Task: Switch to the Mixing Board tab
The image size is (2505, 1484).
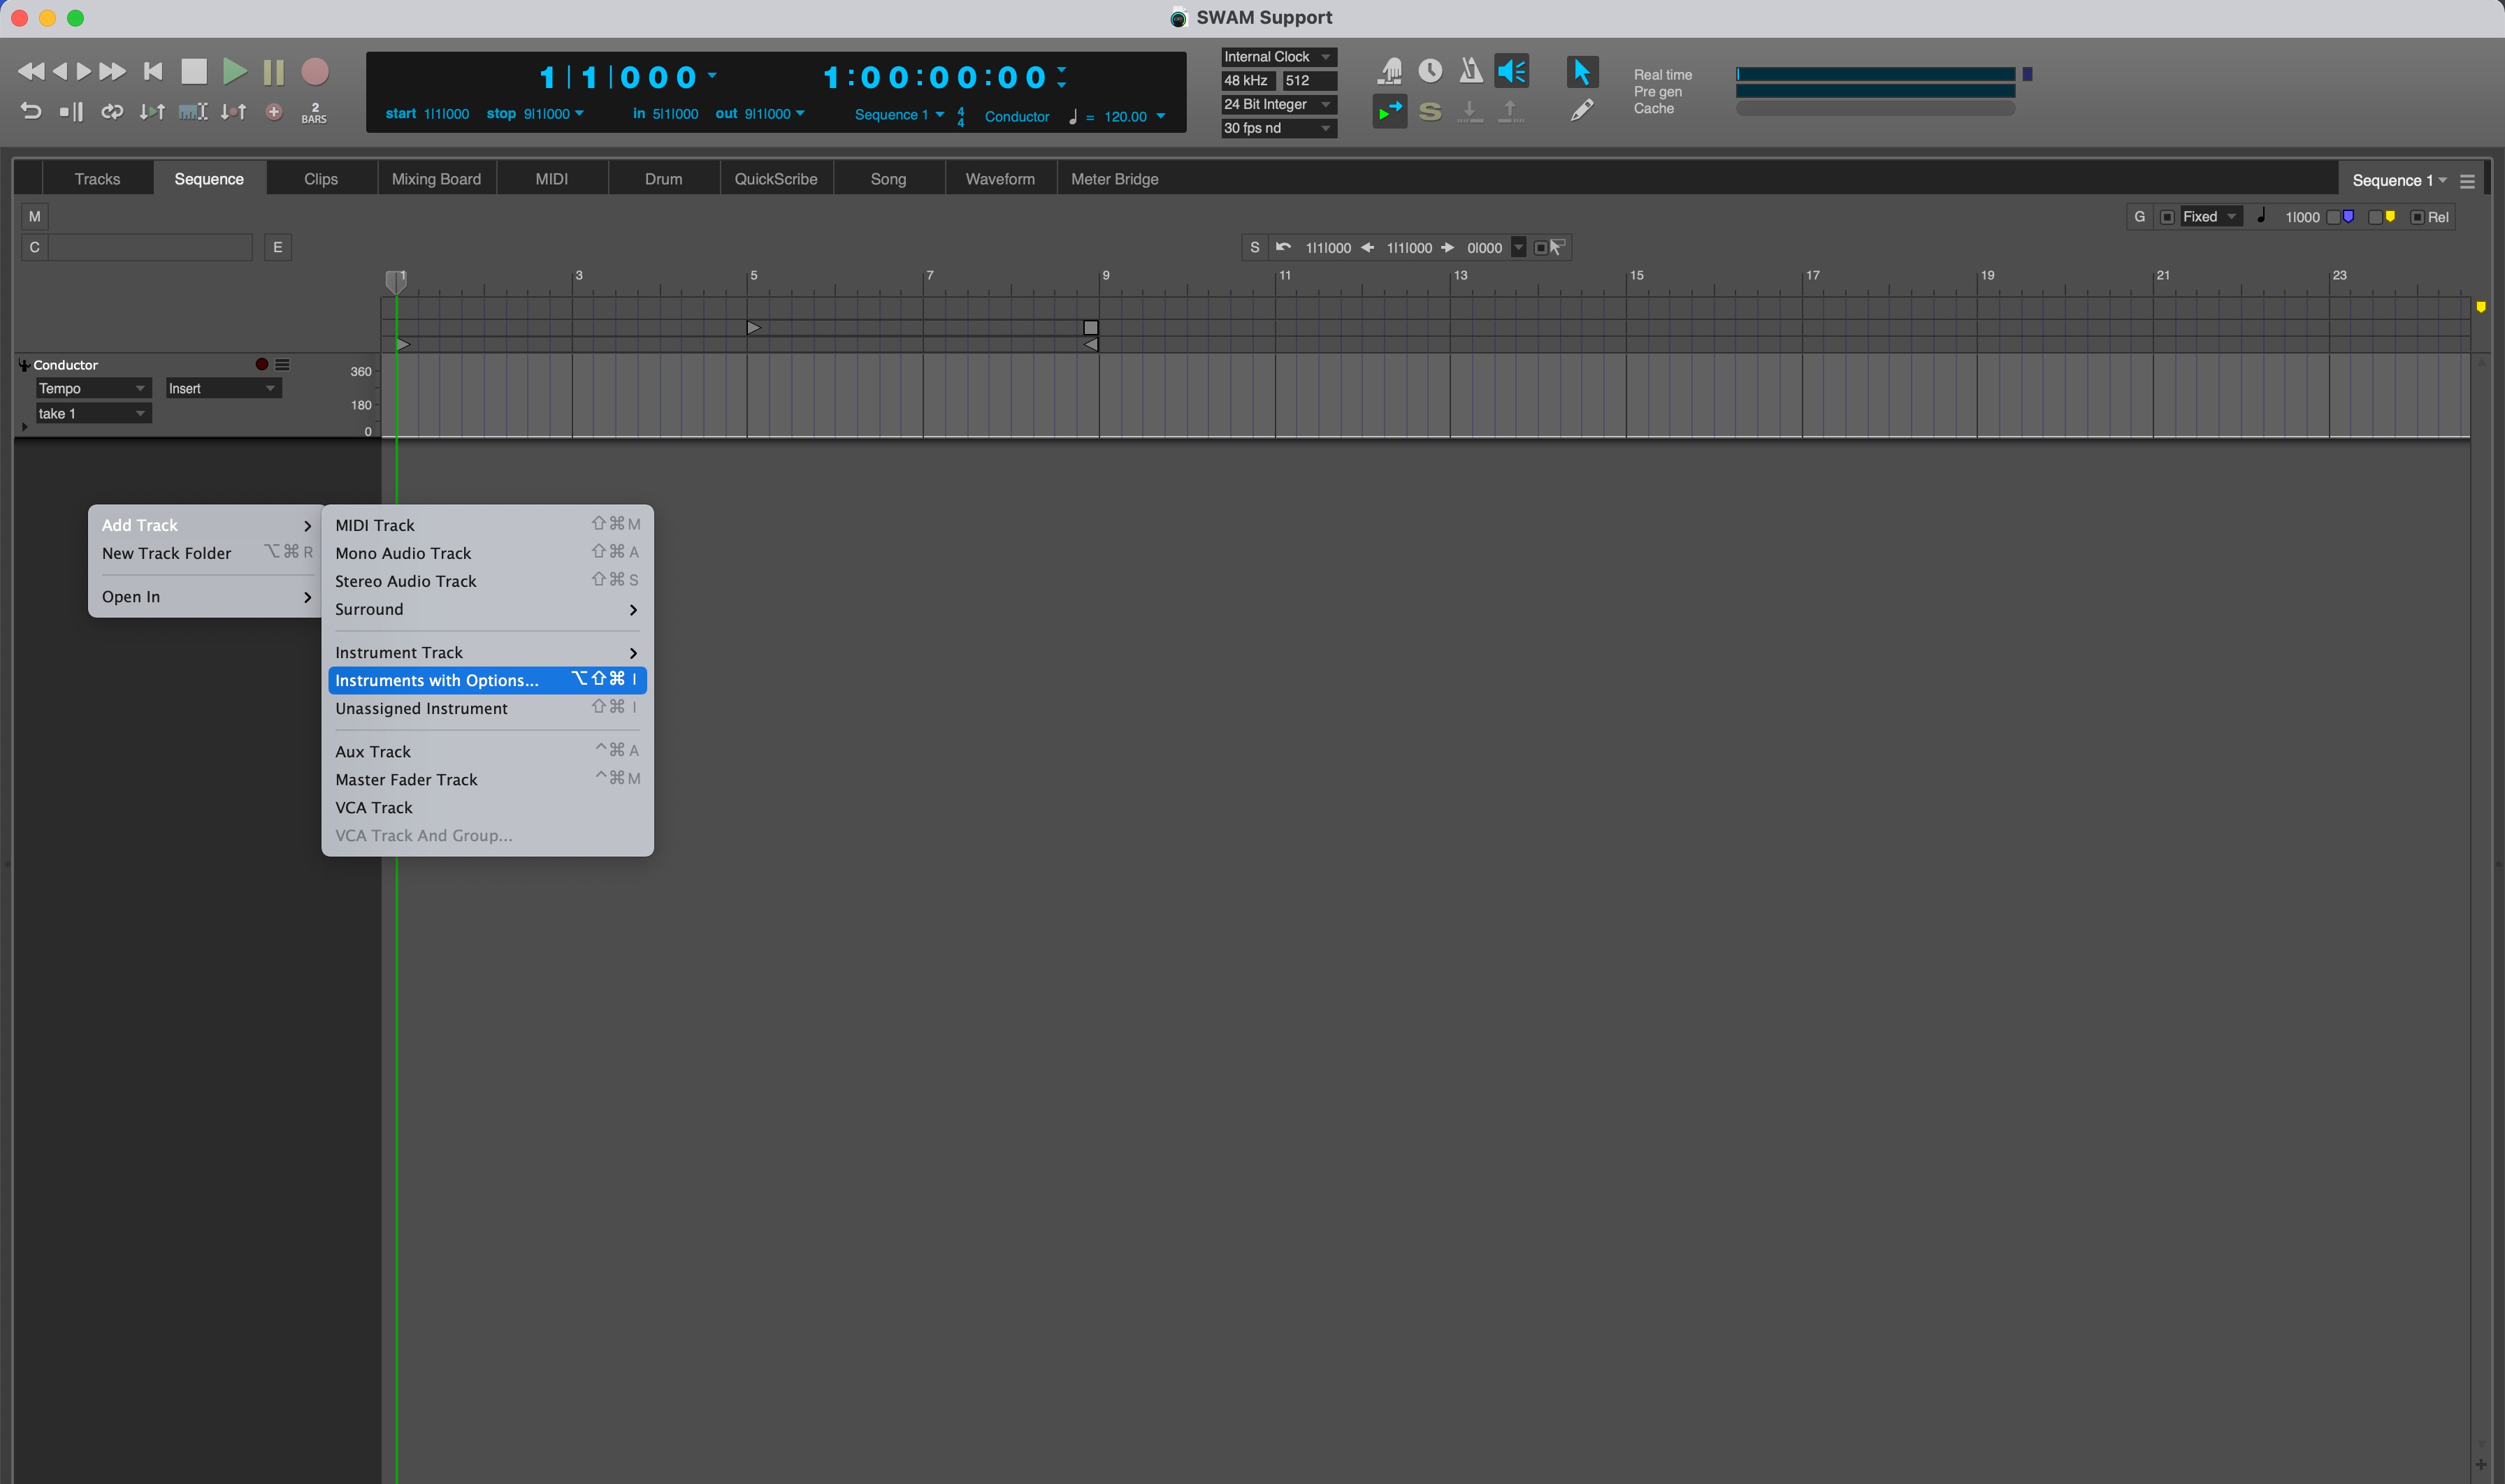Action: (436, 179)
